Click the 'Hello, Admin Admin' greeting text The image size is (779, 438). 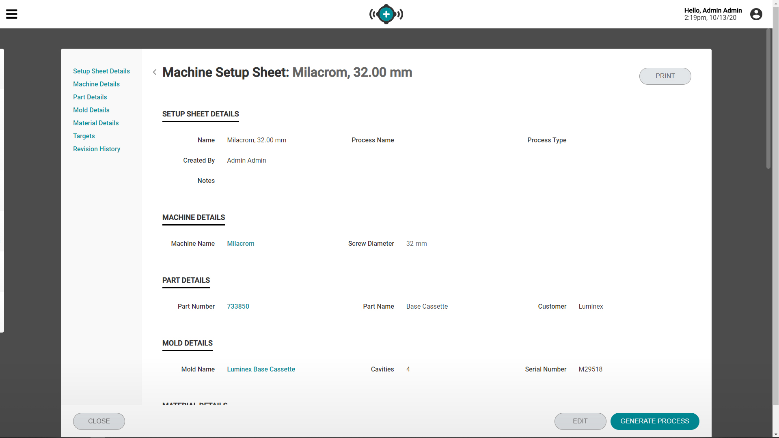tap(713, 11)
